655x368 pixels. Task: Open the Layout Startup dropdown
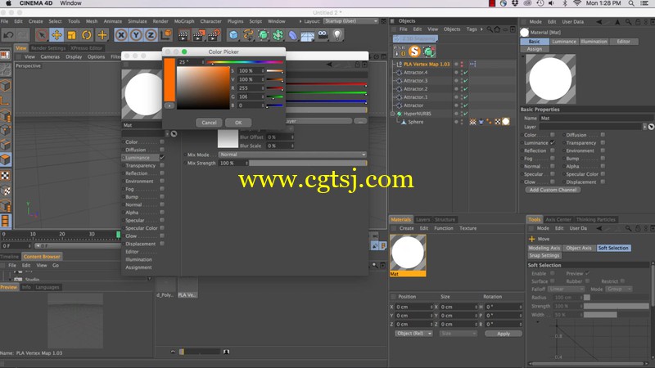click(x=351, y=21)
